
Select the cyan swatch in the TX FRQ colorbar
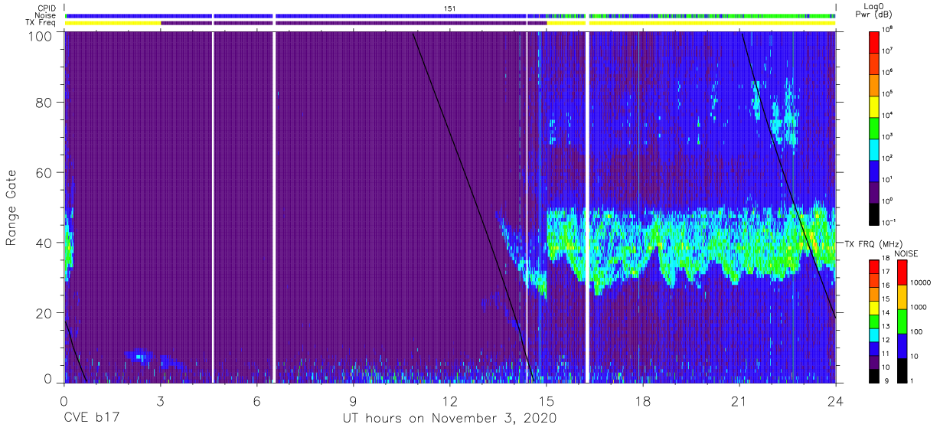[x=876, y=334]
